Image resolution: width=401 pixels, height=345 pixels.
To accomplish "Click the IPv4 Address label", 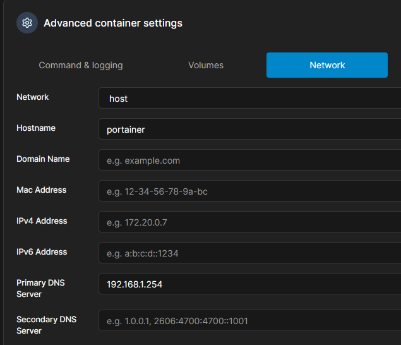I will (42, 221).
